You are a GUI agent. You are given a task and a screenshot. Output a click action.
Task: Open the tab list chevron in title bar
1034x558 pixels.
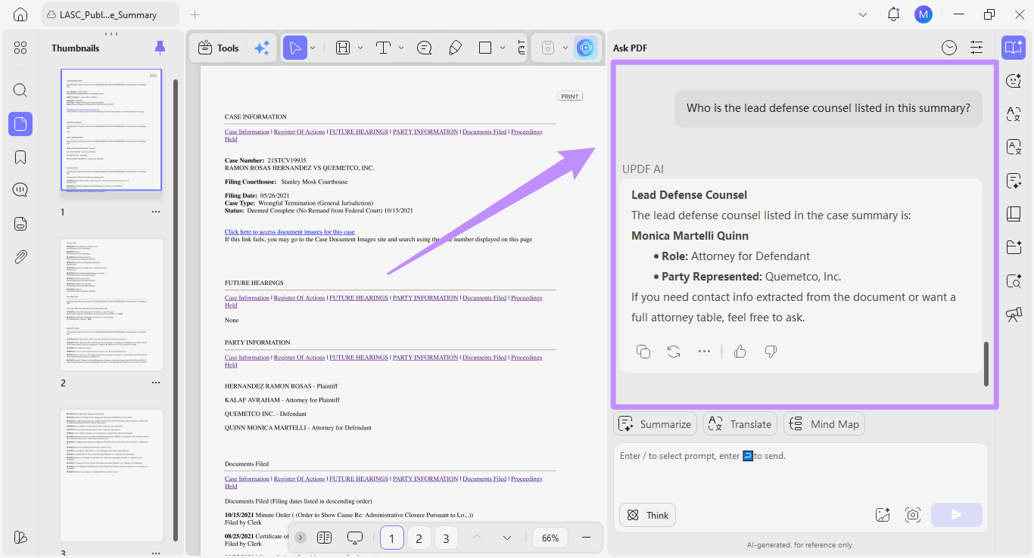click(x=864, y=14)
